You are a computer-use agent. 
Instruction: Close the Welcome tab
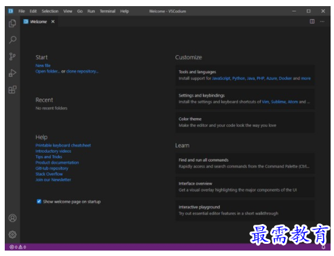click(x=53, y=22)
